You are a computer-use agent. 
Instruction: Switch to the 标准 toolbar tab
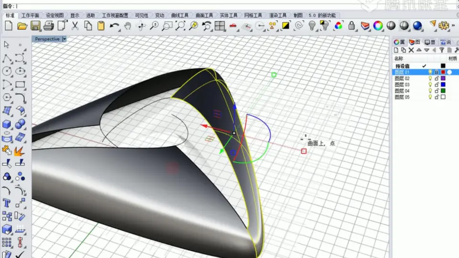(x=10, y=15)
